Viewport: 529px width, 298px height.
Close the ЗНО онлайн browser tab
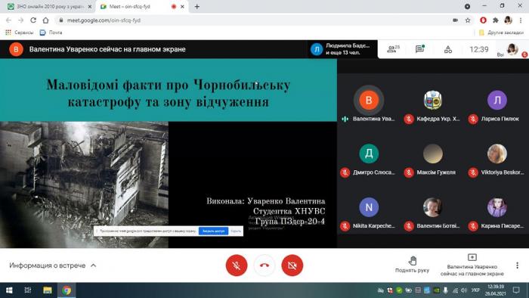(x=90, y=6)
